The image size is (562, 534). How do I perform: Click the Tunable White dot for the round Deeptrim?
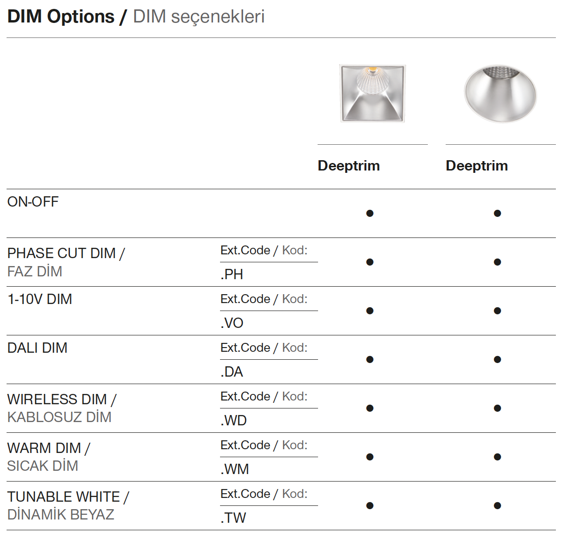(x=497, y=506)
